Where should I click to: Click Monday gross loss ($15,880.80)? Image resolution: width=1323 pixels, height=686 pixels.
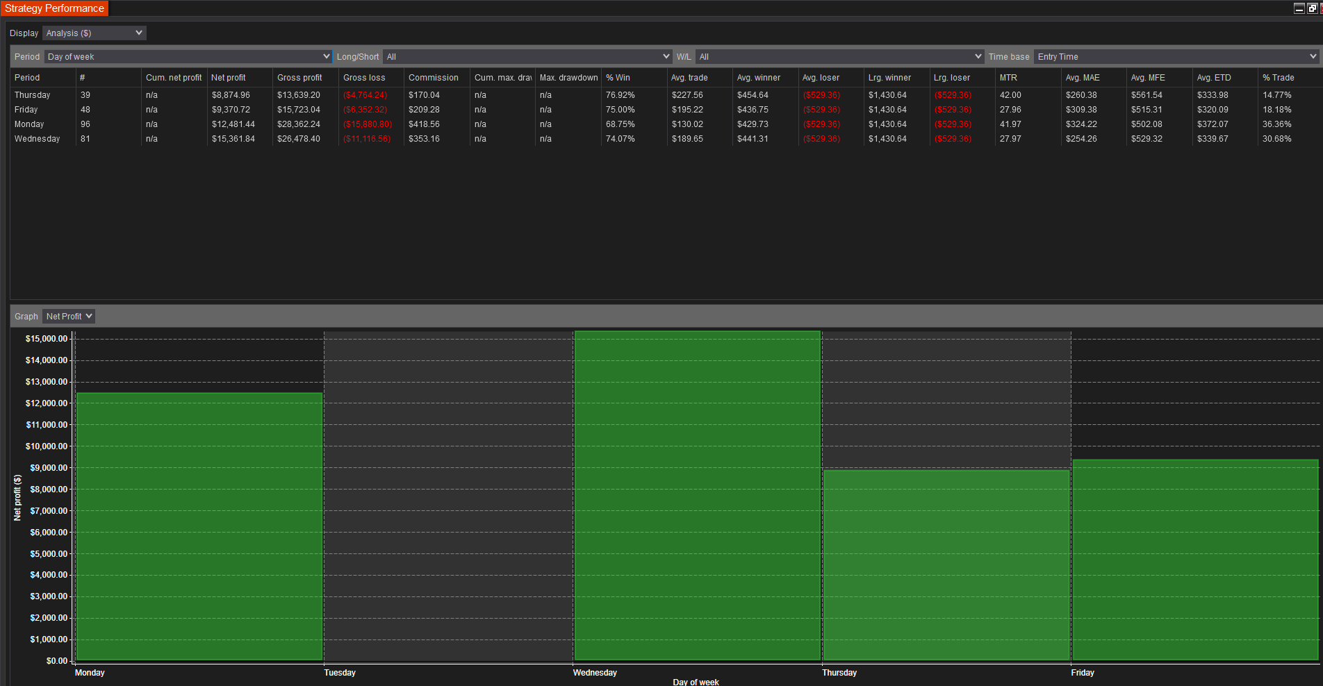pyautogui.click(x=368, y=124)
